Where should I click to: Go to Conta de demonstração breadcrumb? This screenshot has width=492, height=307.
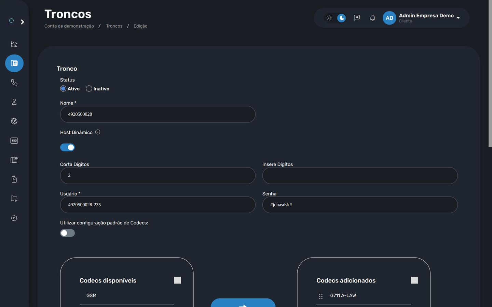click(x=69, y=26)
